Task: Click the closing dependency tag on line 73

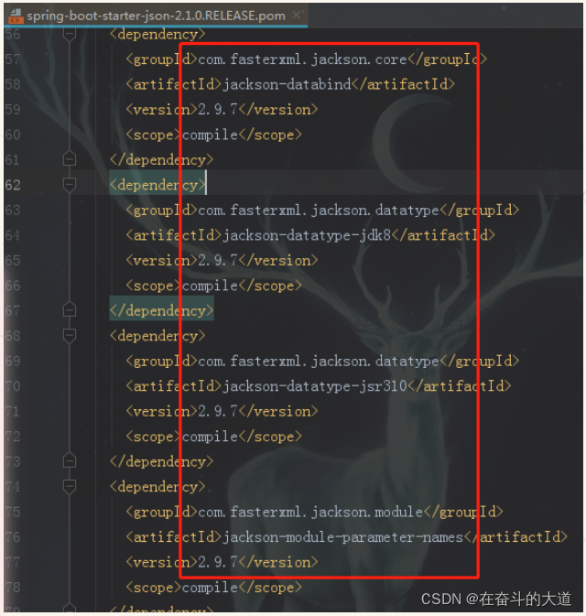Action: click(x=161, y=461)
